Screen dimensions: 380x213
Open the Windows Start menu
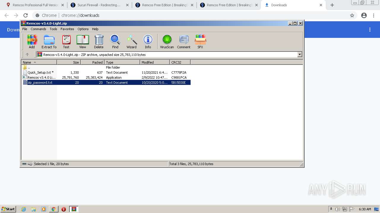click(x=8, y=209)
